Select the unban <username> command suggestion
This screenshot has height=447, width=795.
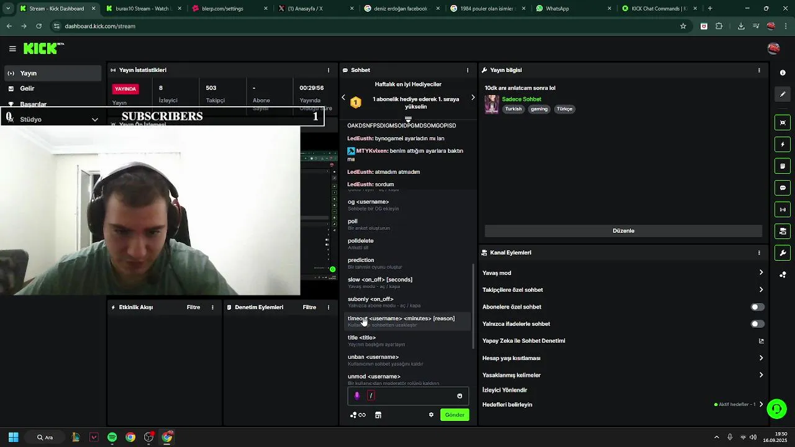click(407, 360)
